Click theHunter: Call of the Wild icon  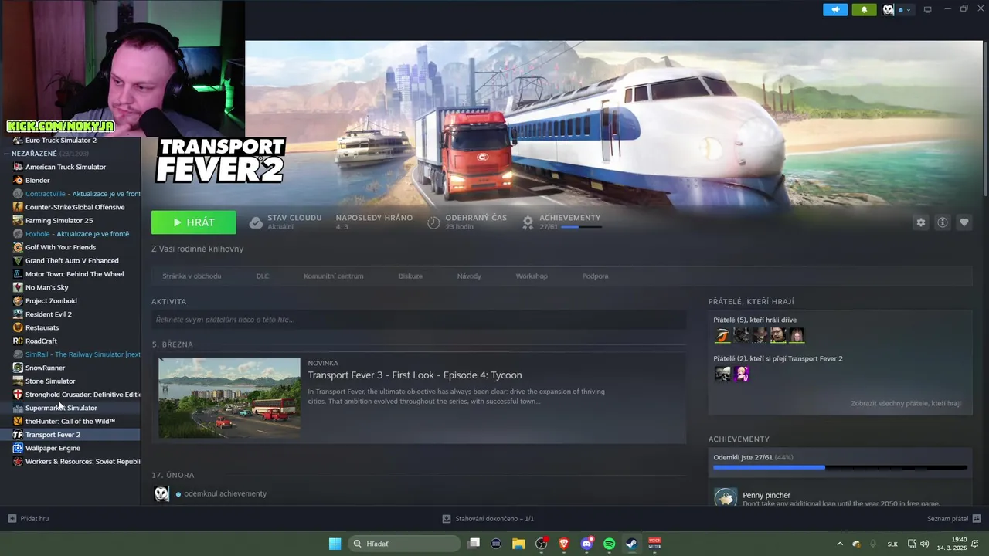point(18,422)
